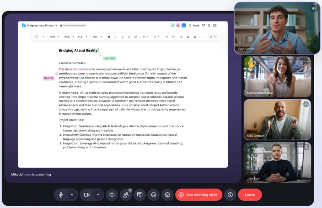Mute the microphone in call controls
The image size is (322, 208).
tap(60, 195)
